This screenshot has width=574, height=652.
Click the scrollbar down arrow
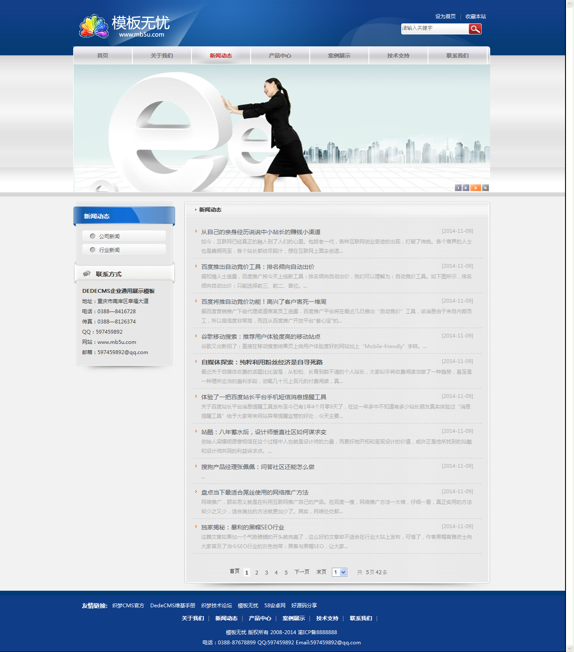pyautogui.click(x=570, y=648)
